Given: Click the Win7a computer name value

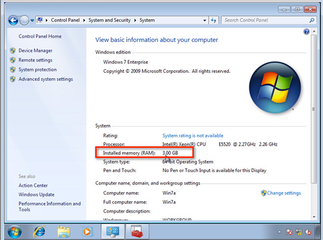Looking at the screenshot, I should [x=169, y=193].
